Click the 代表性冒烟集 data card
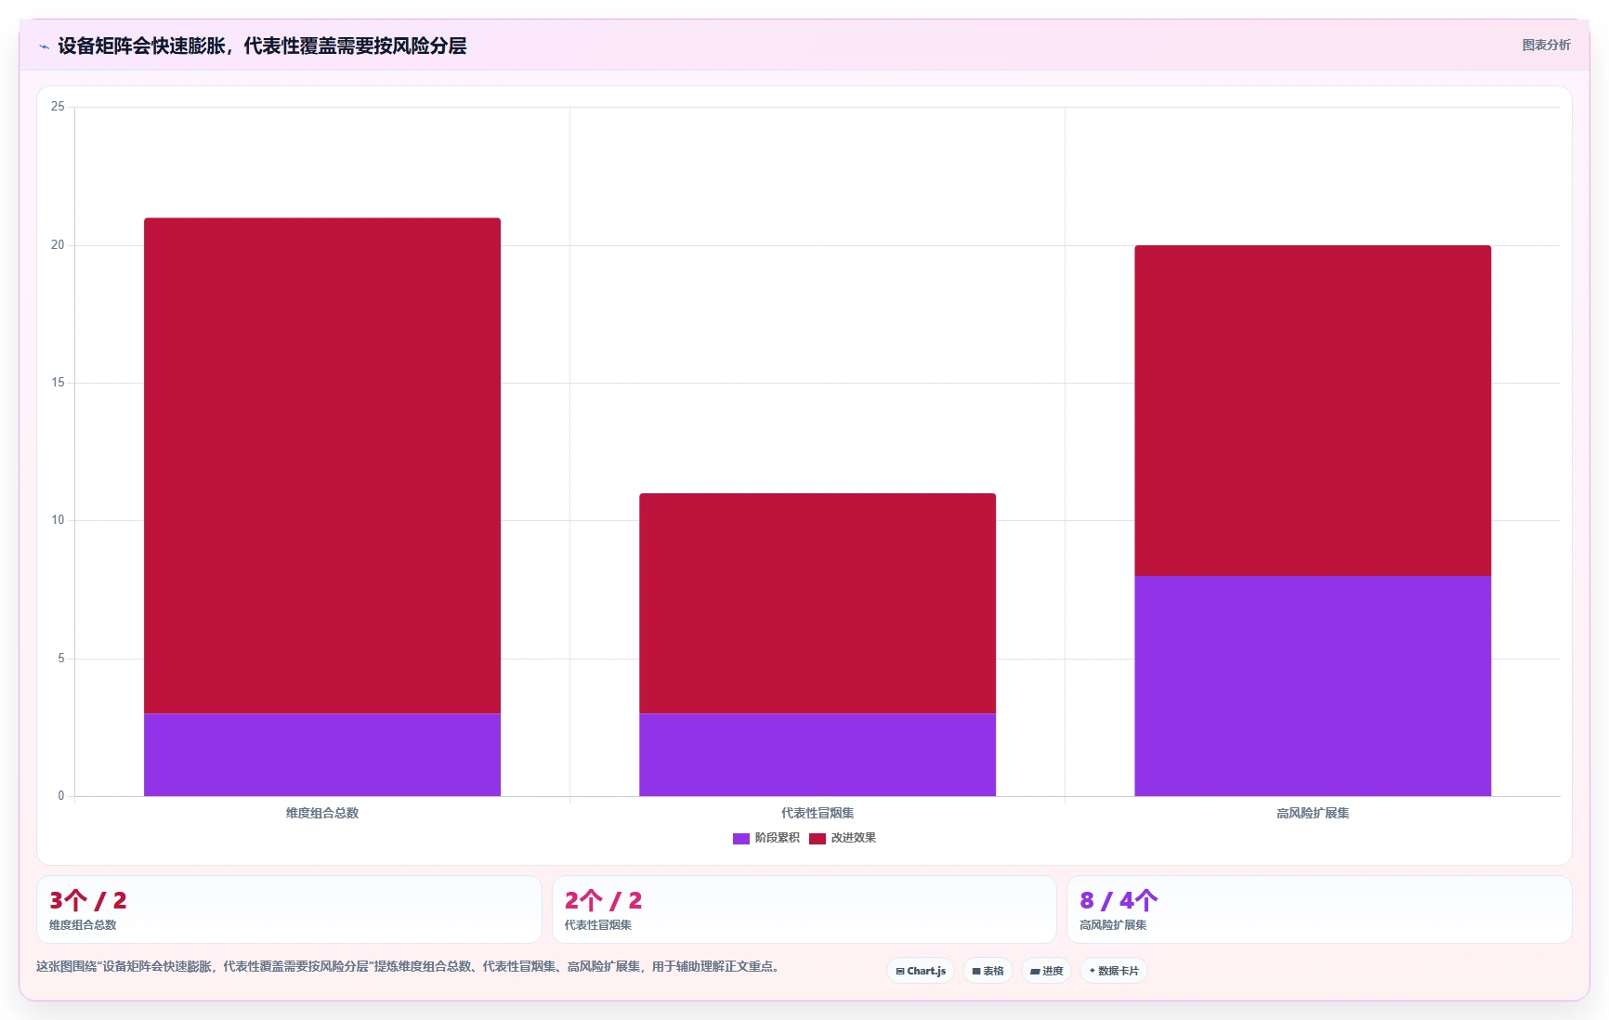This screenshot has width=1609, height=1020. click(x=804, y=909)
